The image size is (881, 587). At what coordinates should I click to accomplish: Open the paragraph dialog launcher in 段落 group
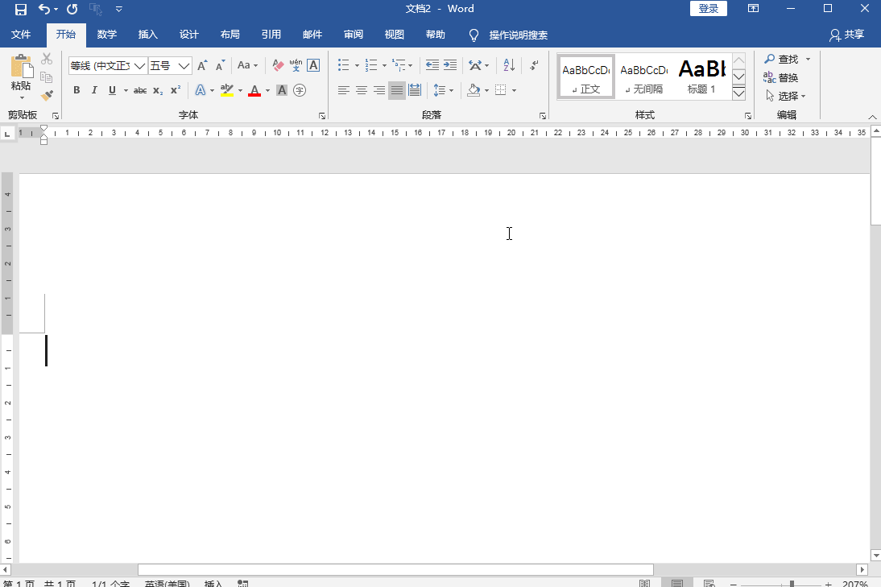tap(543, 116)
